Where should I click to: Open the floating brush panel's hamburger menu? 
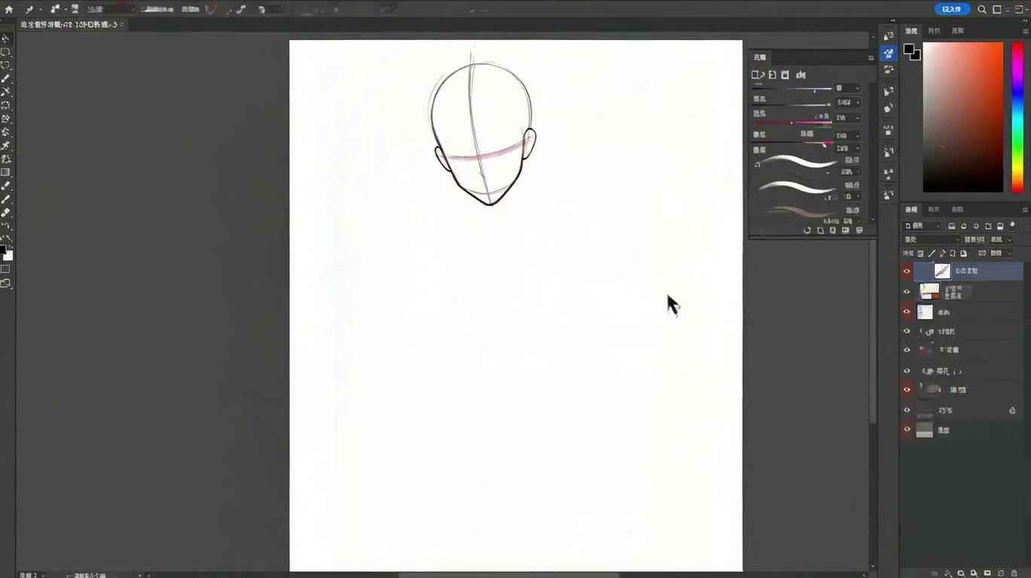point(870,58)
